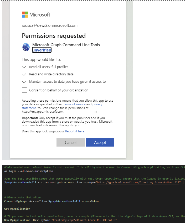The width and height of the screenshot is (185, 223).
Task: Expand the Maintain access to data permission
Action: point(24,82)
